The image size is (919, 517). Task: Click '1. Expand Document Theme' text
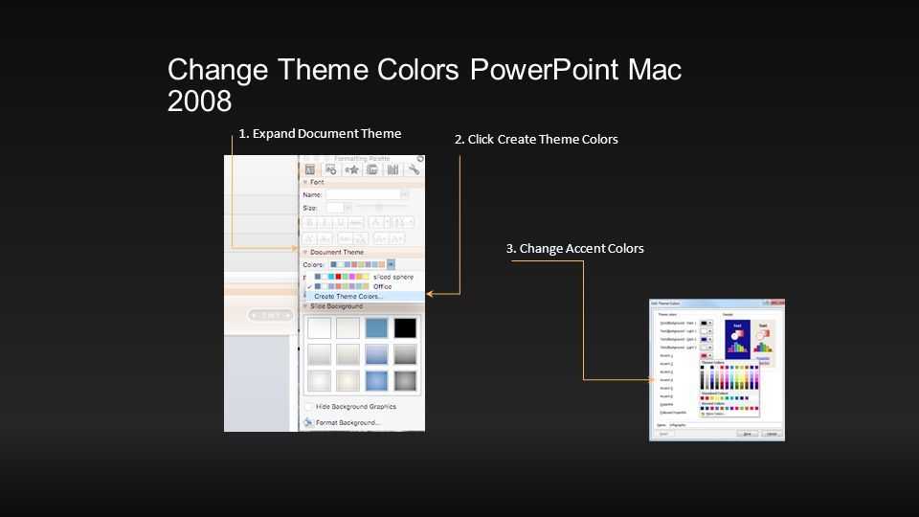pyautogui.click(x=320, y=134)
